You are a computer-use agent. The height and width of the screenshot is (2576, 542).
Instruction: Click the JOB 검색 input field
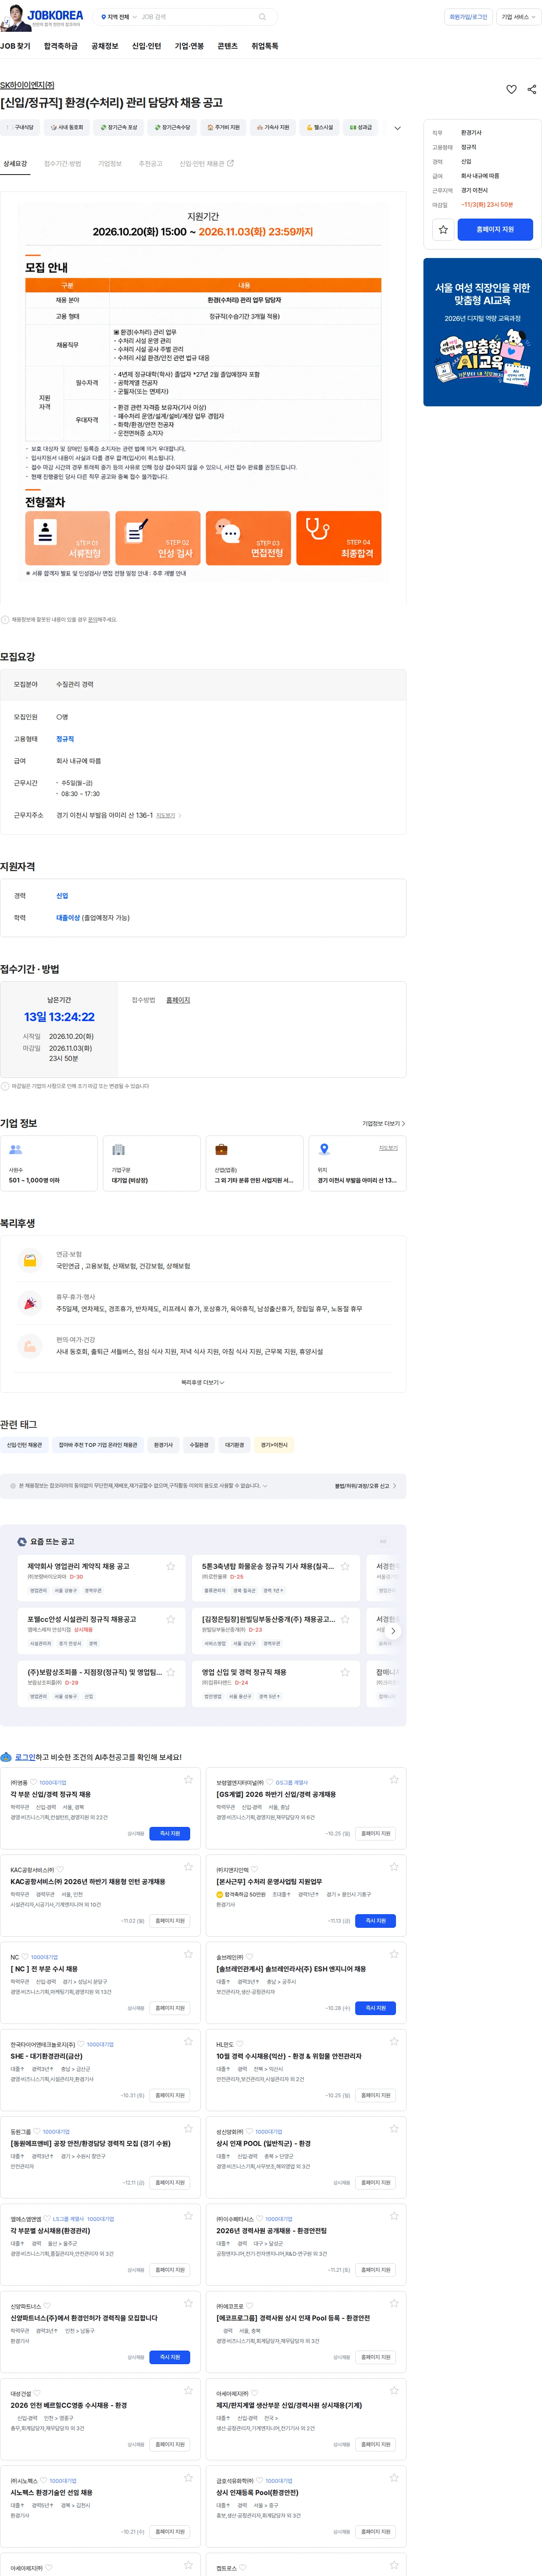[x=198, y=17]
